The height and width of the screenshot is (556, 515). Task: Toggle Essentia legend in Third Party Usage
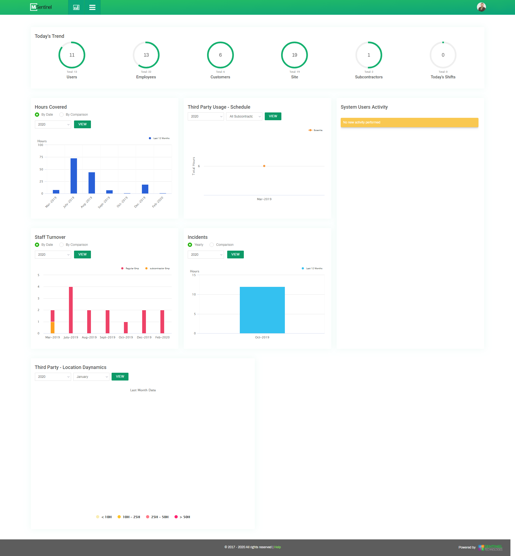pos(315,130)
